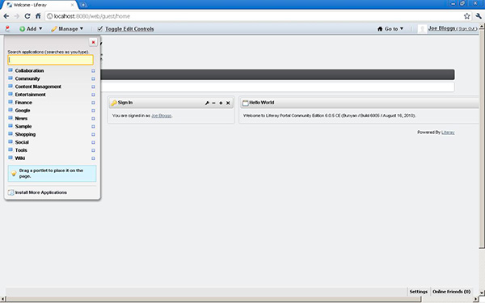Select the Sample category
This screenshot has height=303, width=485.
23,127
